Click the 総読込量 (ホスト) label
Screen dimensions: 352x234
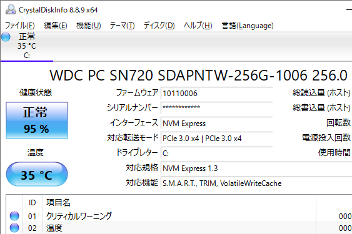click(321, 92)
